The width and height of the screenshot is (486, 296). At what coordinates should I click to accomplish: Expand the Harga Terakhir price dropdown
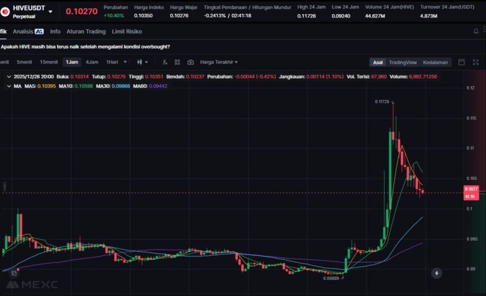pyautogui.click(x=219, y=62)
